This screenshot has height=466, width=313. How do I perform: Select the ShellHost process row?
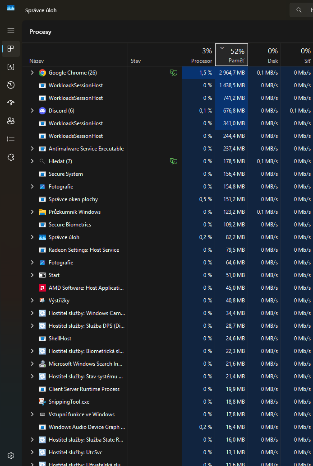coord(168,339)
